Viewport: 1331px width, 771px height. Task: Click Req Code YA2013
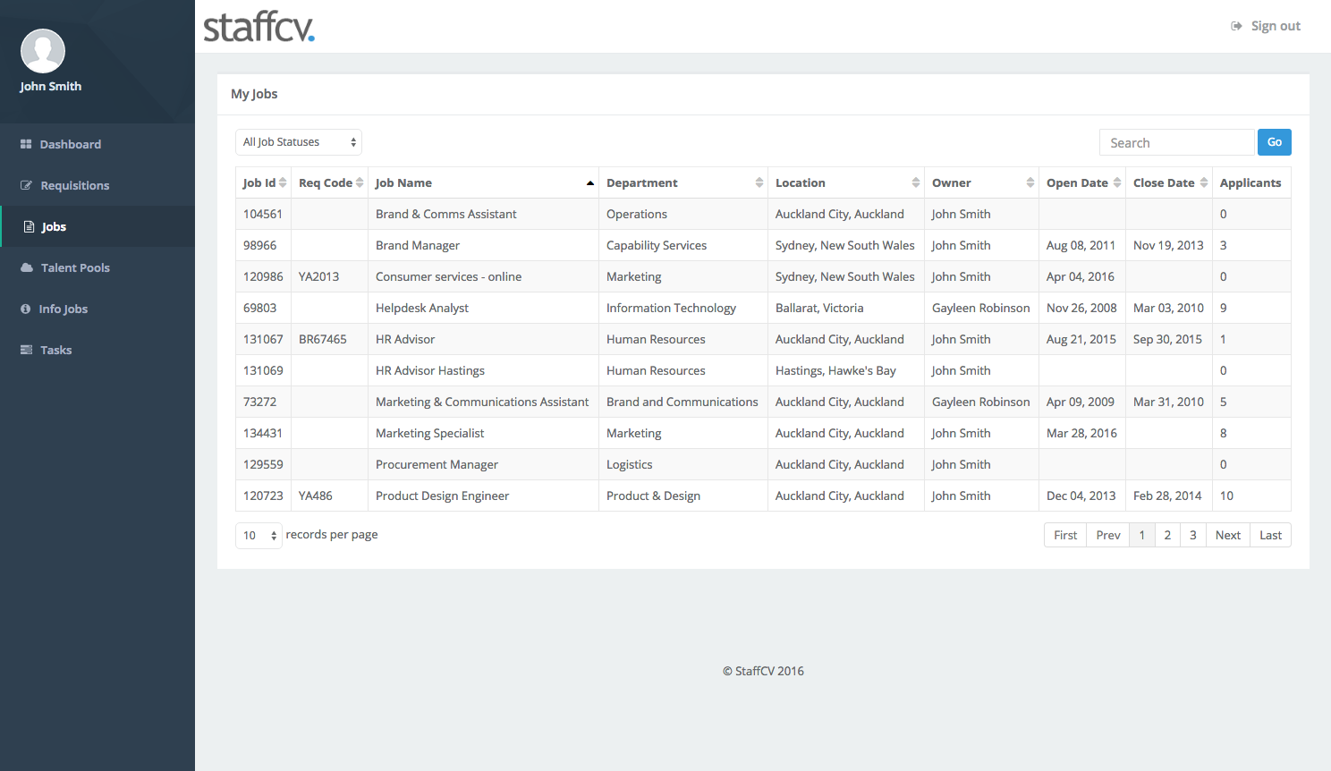(319, 276)
